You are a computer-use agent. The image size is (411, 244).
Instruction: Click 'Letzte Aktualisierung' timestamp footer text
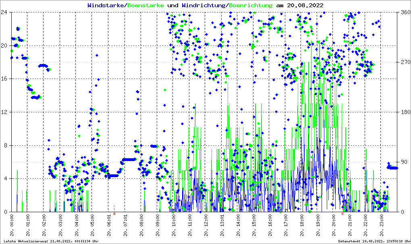pyautogui.click(x=51, y=241)
